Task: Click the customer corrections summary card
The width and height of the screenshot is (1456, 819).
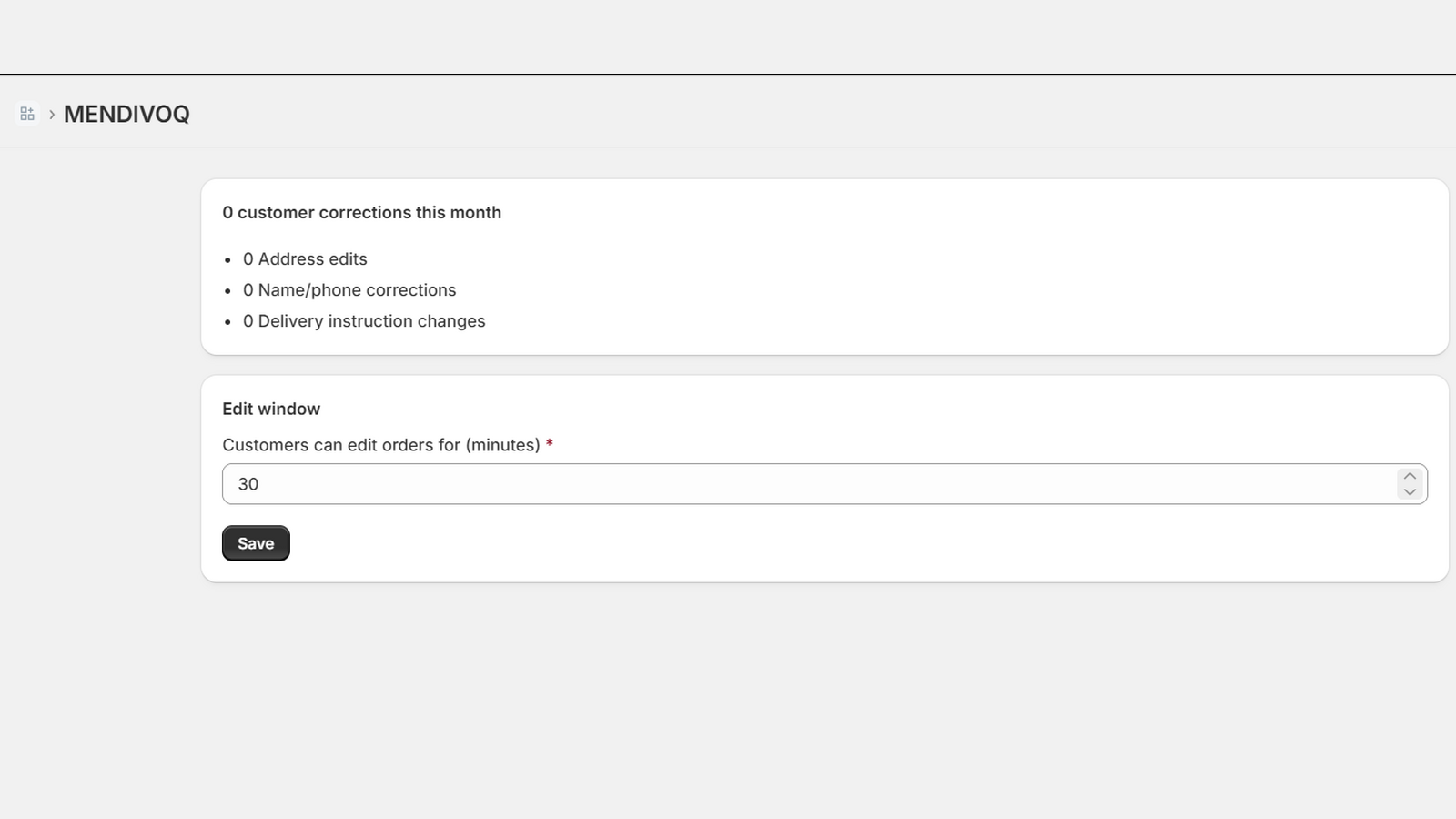Action: [824, 267]
